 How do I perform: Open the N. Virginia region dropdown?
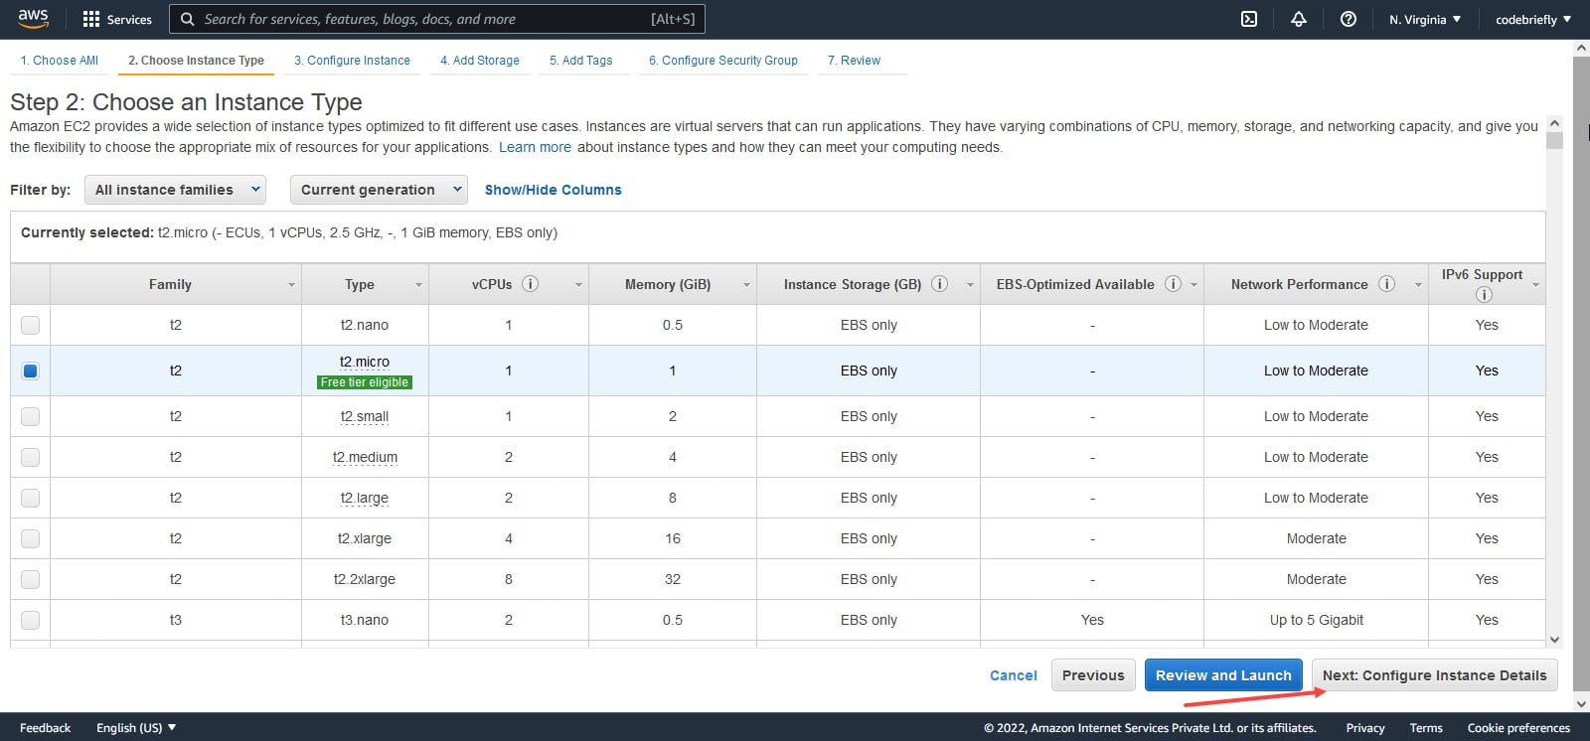[1425, 19]
